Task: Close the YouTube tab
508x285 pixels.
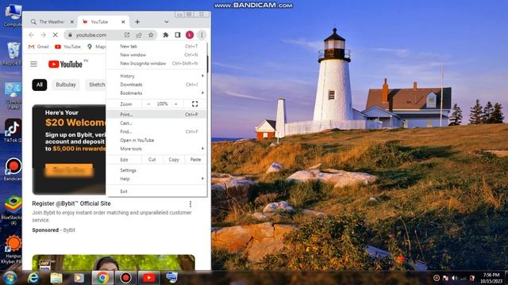Action: 123,22
